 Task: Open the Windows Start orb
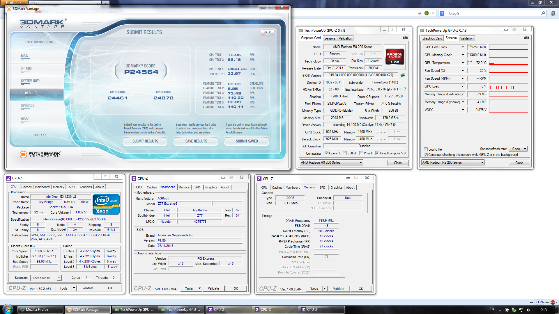point(8,309)
